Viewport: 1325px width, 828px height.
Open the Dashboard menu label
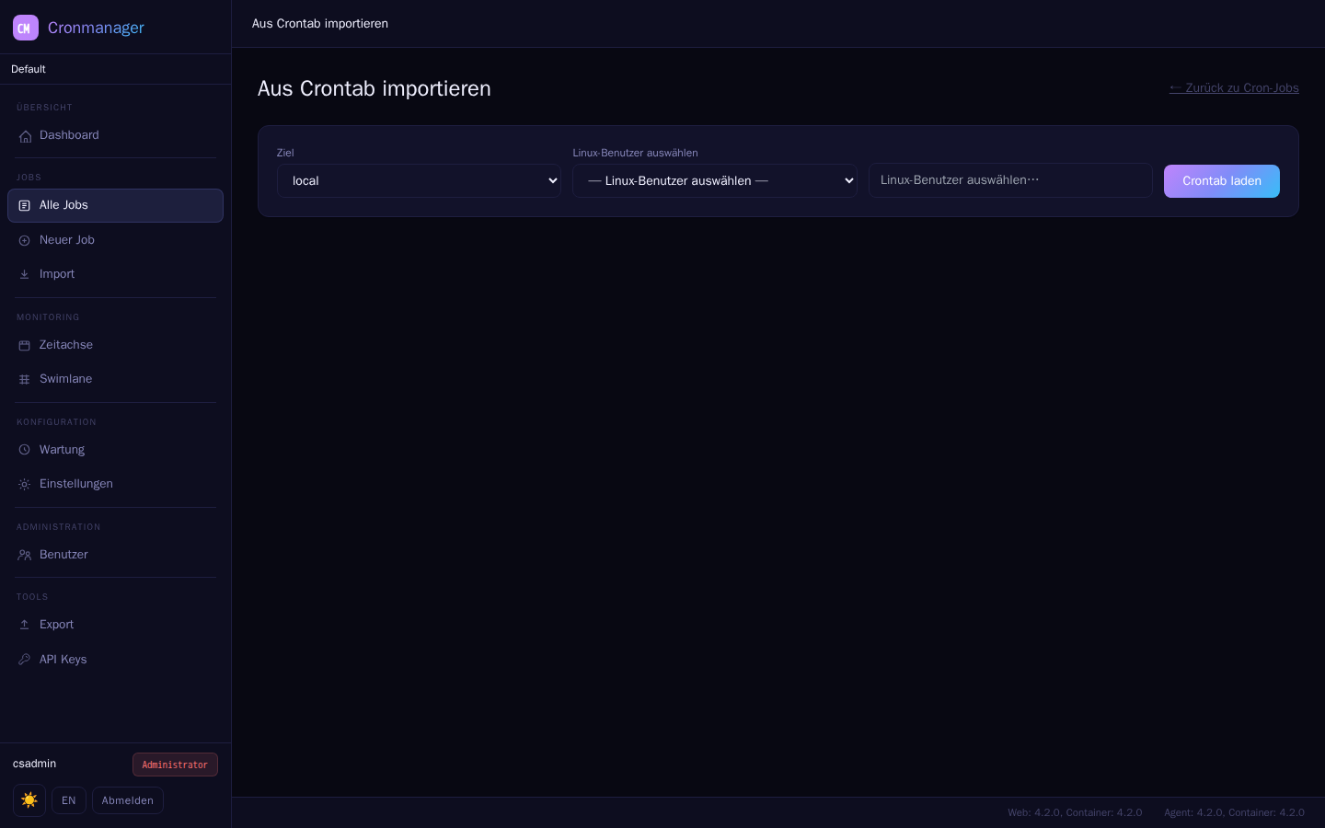click(x=69, y=135)
